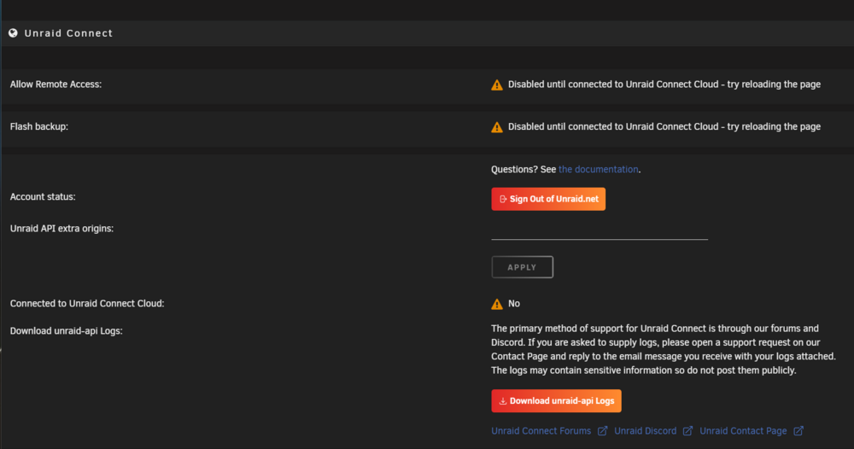This screenshot has height=449, width=854.
Task: Click the globe icon beside Unraid Connect
Action: coord(13,33)
